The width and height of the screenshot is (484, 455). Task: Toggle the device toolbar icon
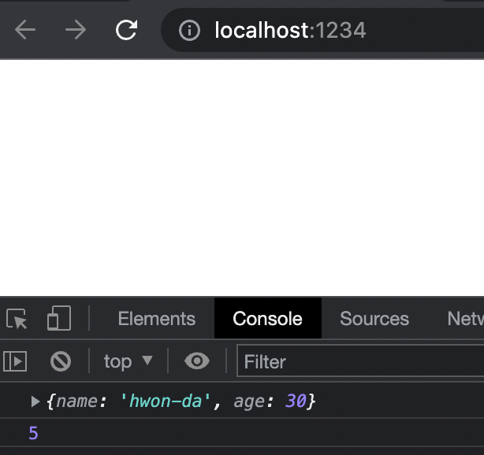[x=59, y=318]
